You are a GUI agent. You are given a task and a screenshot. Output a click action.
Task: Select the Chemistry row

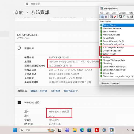tap(117, 64)
